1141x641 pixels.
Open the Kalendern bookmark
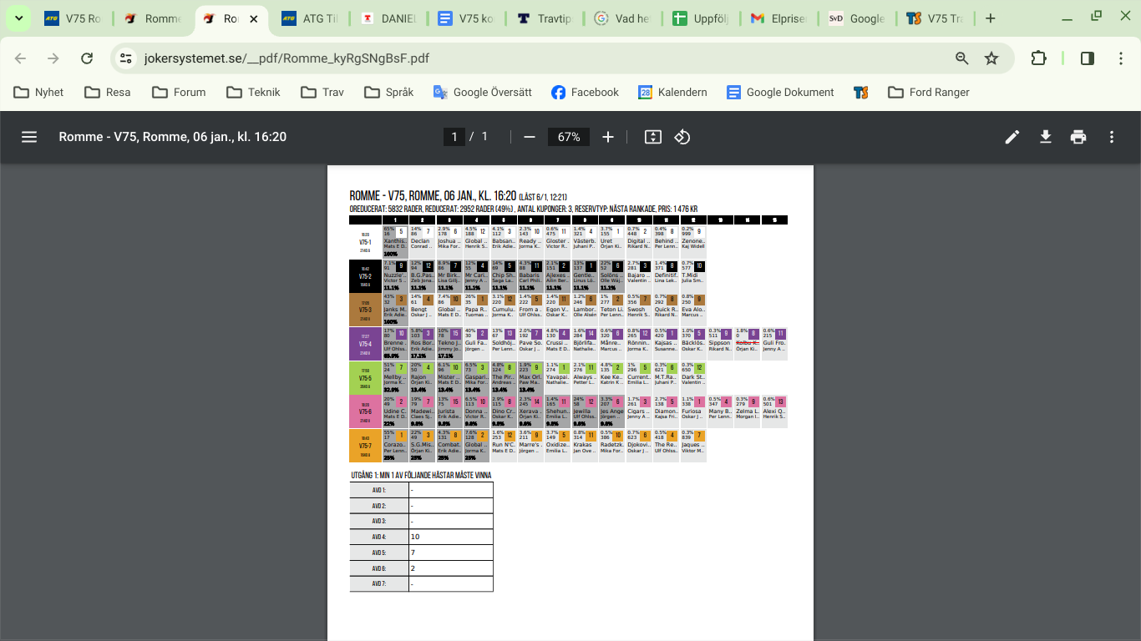click(x=673, y=92)
